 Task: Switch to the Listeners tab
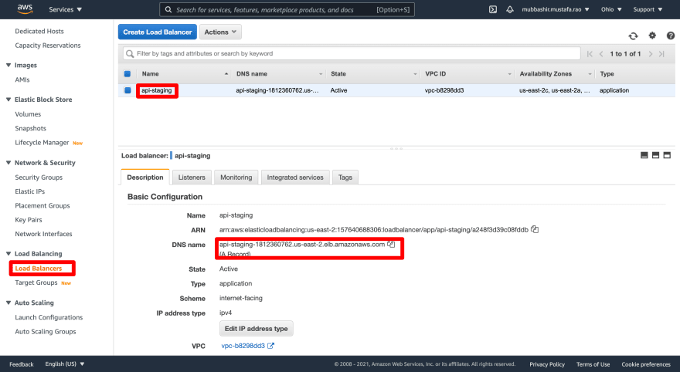point(192,177)
